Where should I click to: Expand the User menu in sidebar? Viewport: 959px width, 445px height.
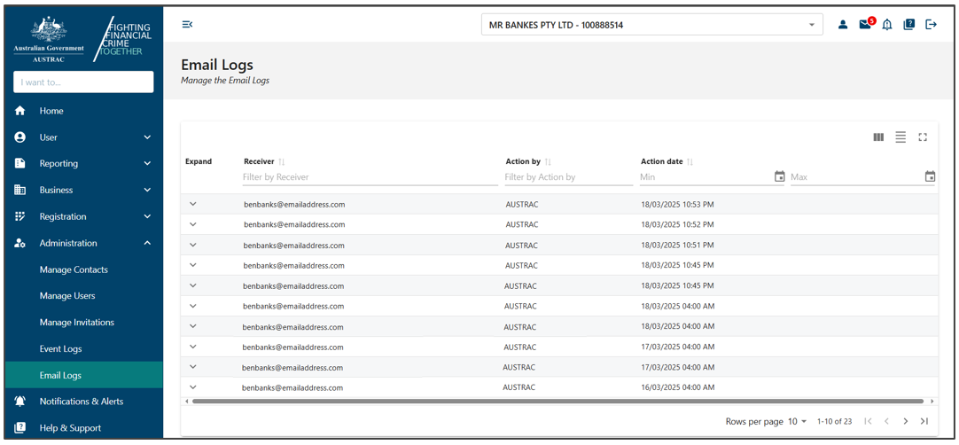(x=84, y=137)
